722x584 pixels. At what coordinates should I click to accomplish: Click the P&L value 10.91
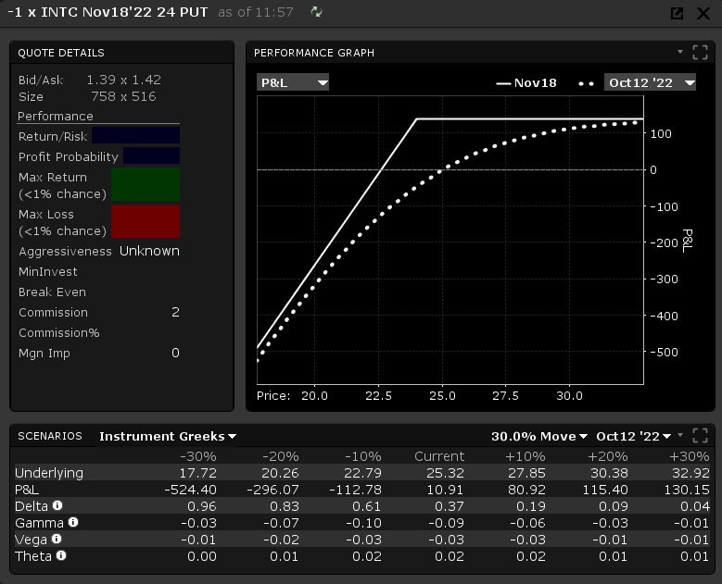(445, 490)
